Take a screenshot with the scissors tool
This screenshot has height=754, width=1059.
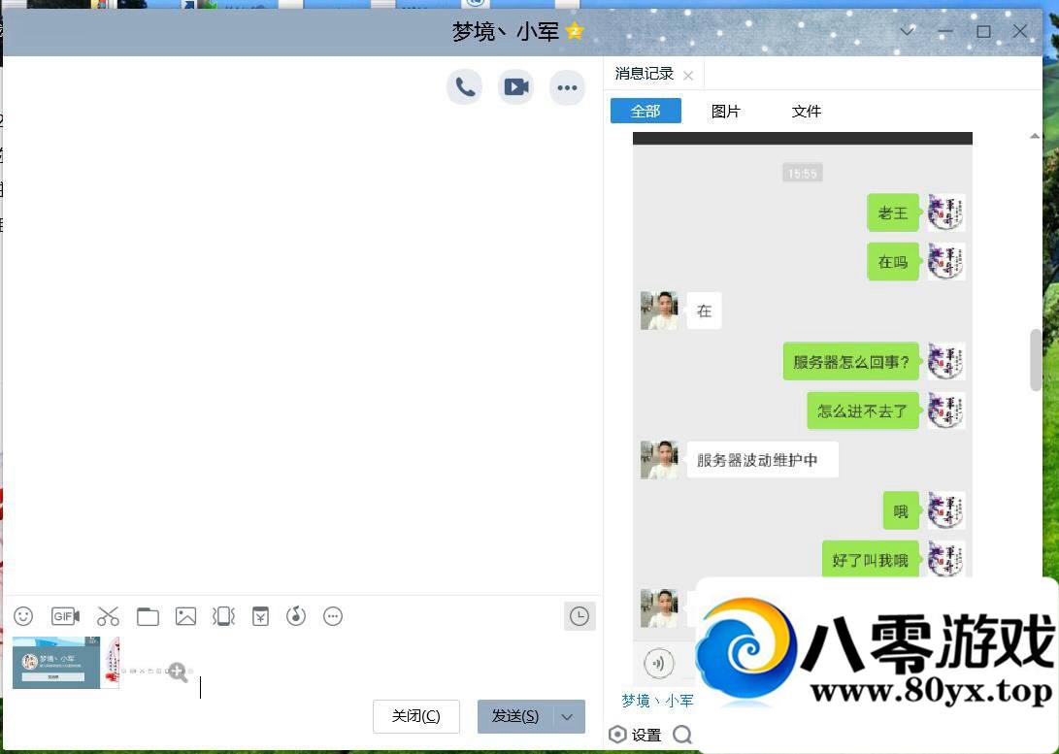pyautogui.click(x=108, y=616)
